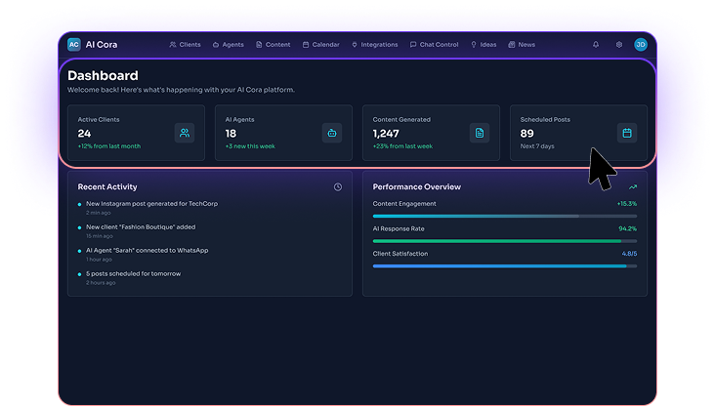This screenshot has width=715, height=406.
Task: Go to the Agents page
Action: [229, 44]
